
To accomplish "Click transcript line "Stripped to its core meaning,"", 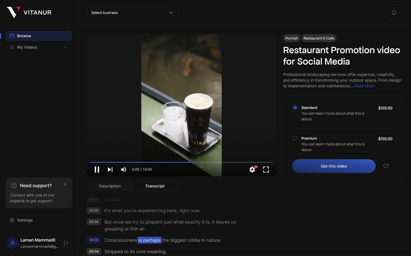I will 136,251.
